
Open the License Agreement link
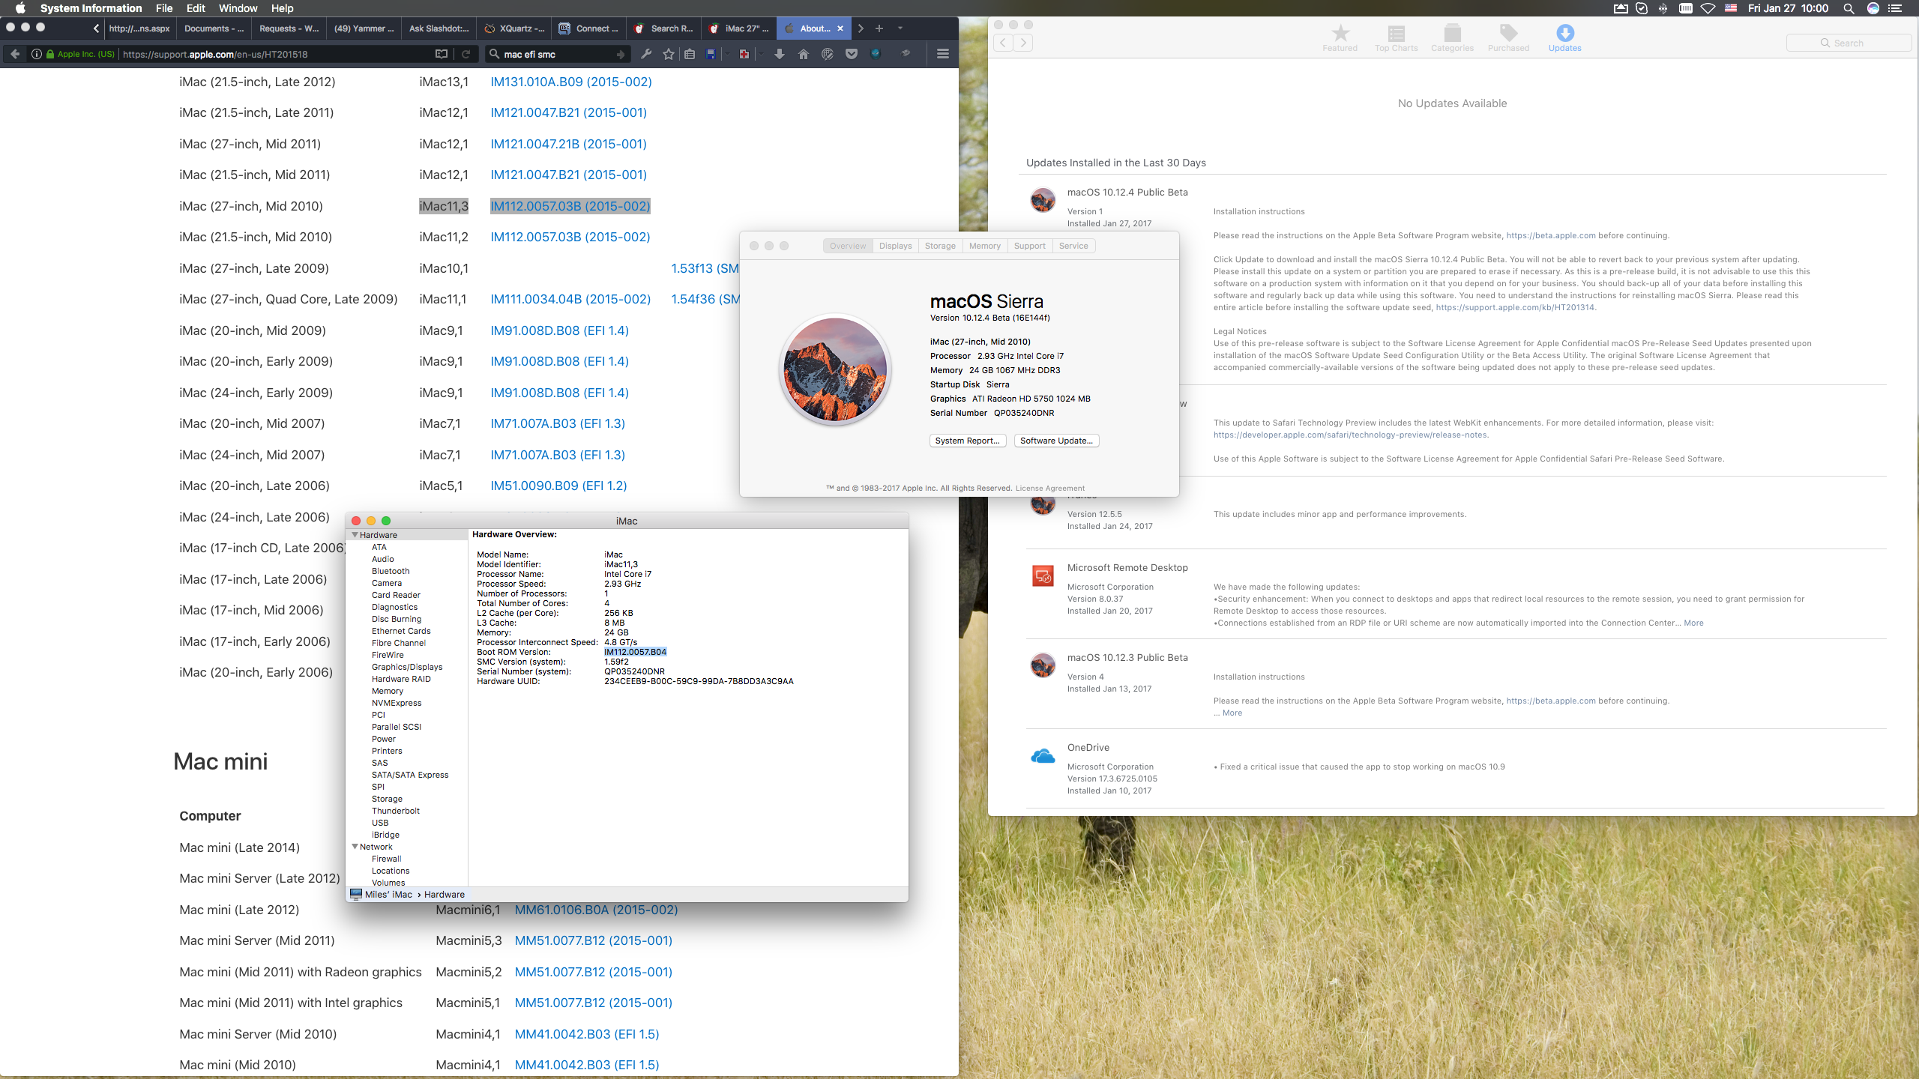click(1049, 488)
